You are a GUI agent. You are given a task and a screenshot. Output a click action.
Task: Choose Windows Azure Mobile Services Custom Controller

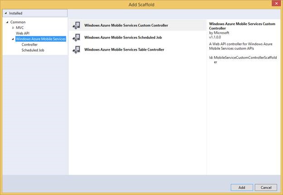137,25
